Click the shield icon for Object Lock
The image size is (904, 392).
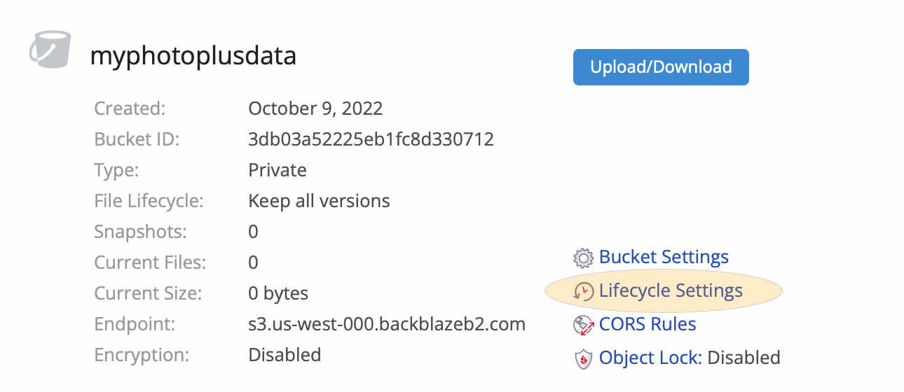(x=583, y=359)
